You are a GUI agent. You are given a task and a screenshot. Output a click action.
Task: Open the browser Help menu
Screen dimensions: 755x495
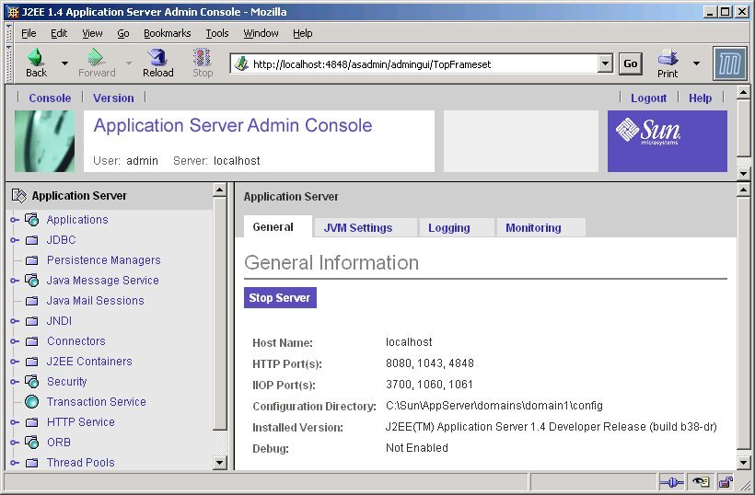[x=302, y=33]
